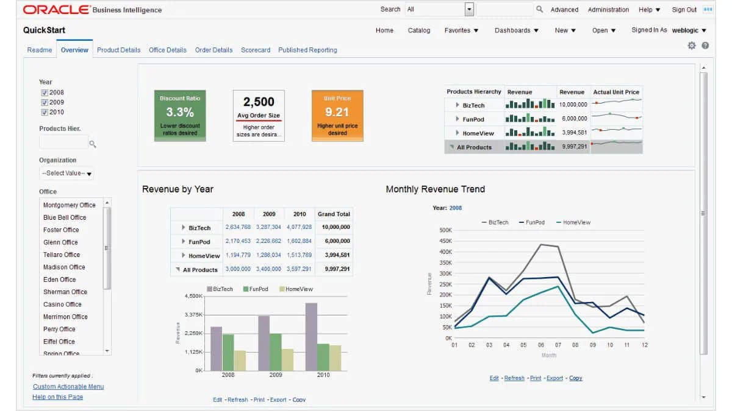Switch to the Product Details tab
Screen dimensions: 732x411
[118, 50]
